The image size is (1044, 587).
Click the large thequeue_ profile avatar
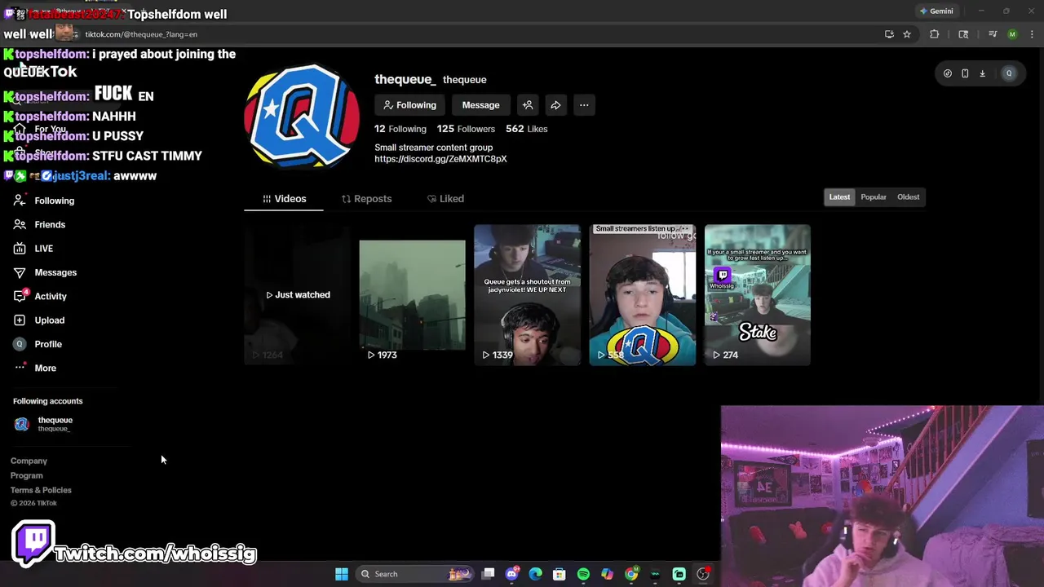pyautogui.click(x=302, y=116)
